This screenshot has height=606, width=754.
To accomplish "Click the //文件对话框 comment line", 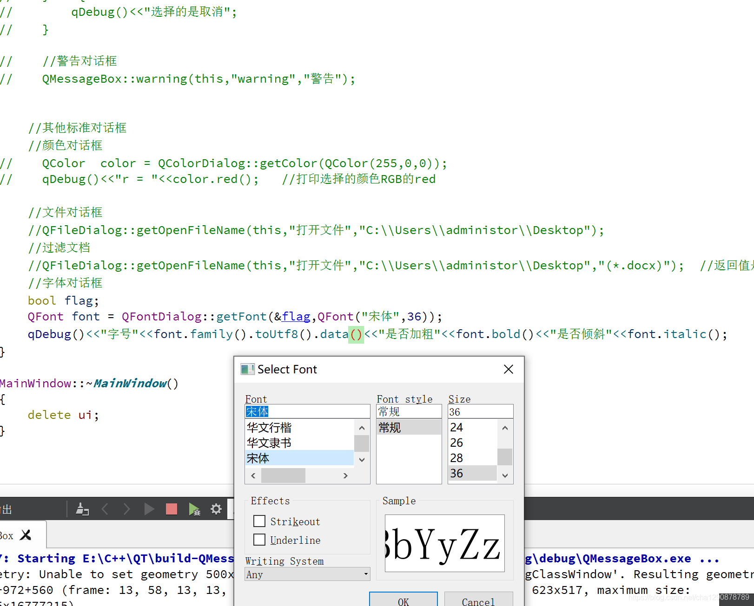I will [x=65, y=212].
